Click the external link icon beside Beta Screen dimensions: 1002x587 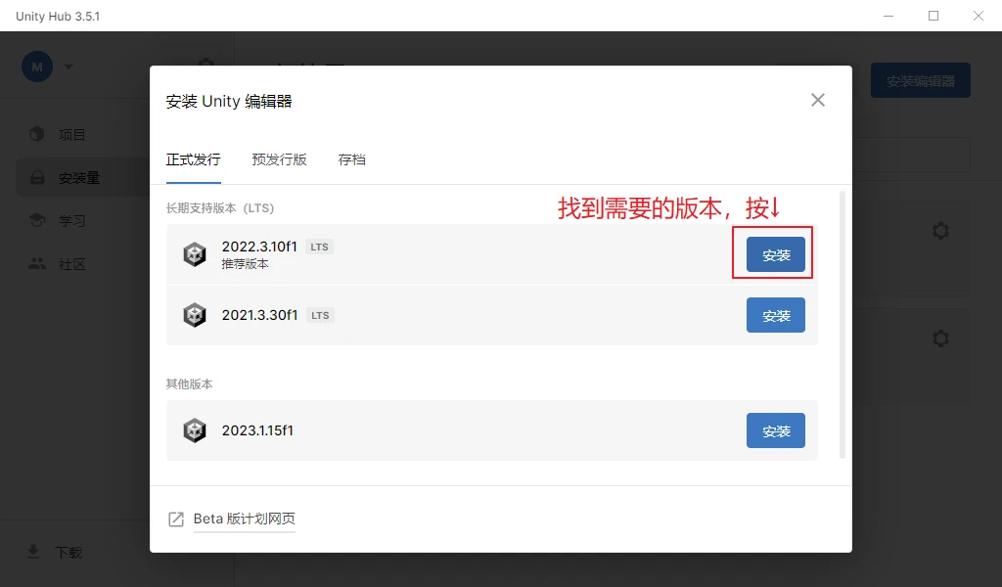point(176,519)
